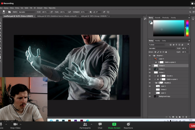The height and width of the screenshot is (130, 195).
Task: Show the hidden Layer 4
Action: click(150, 59)
